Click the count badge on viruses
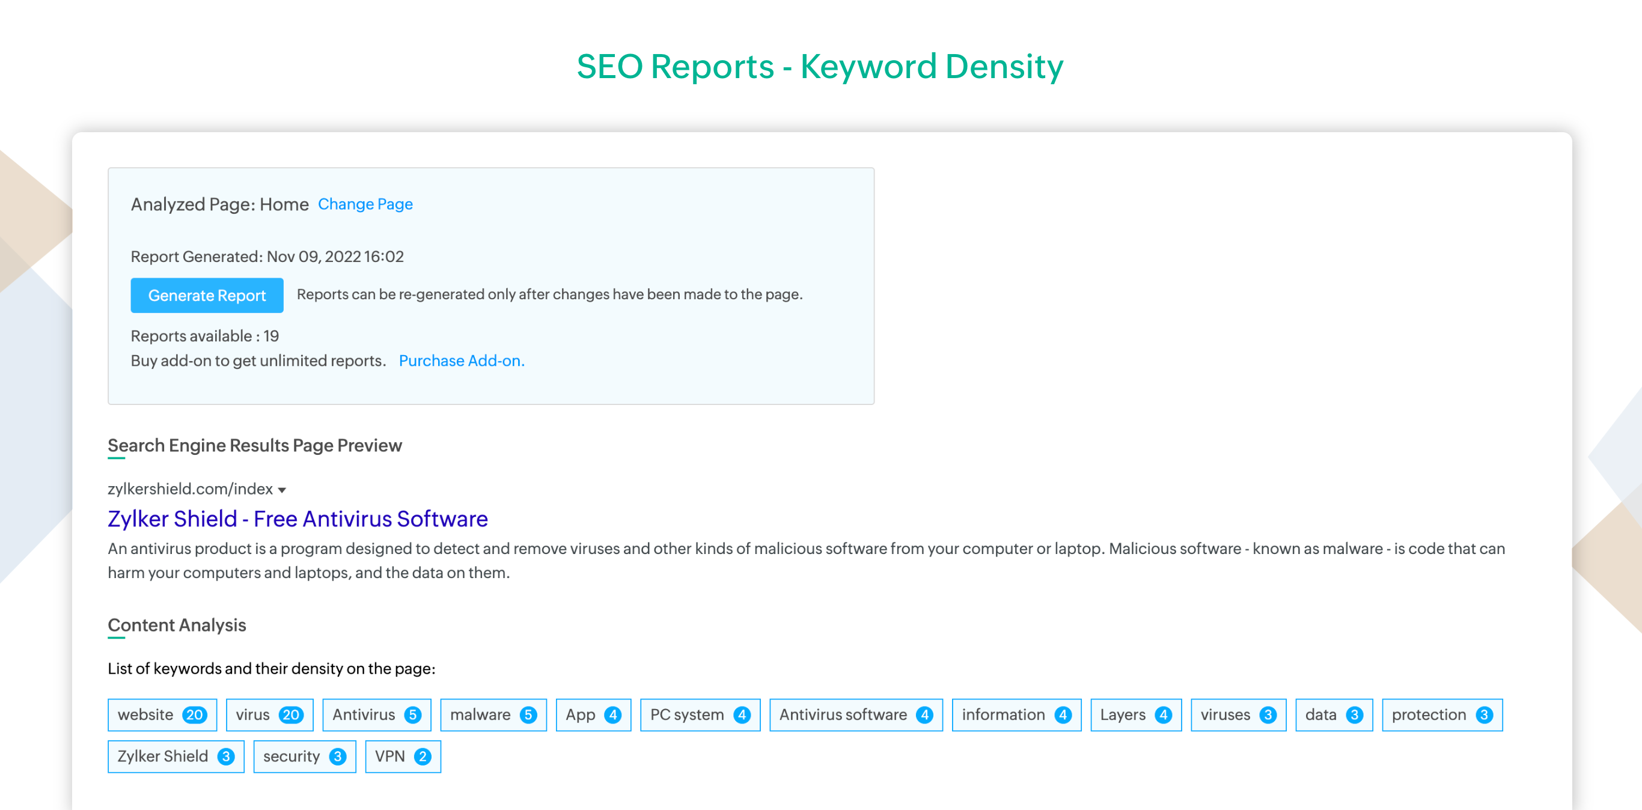 click(1268, 715)
